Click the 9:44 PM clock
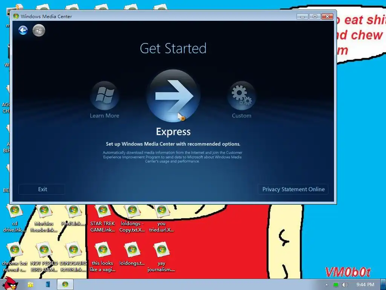 [x=365, y=285]
